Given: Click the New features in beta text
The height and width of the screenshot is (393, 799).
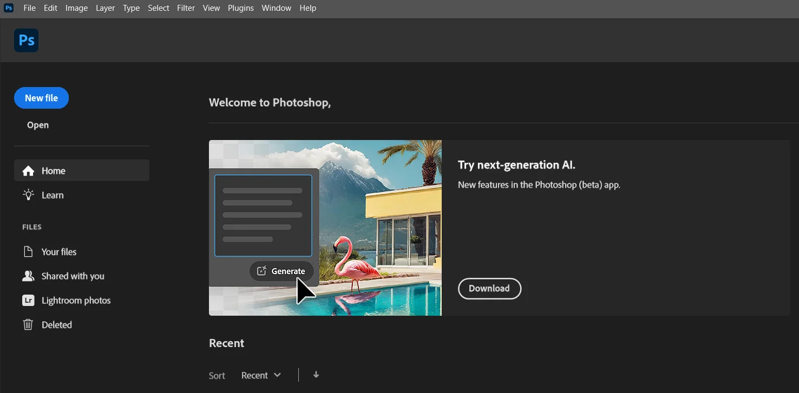Looking at the screenshot, I should (x=539, y=185).
